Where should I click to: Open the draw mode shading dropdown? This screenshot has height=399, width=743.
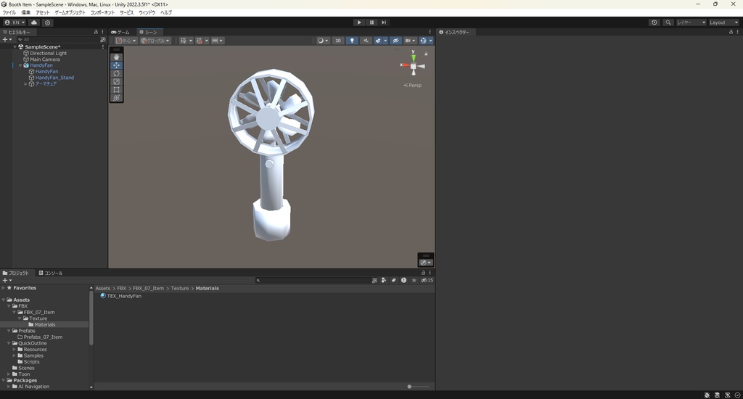(x=323, y=41)
